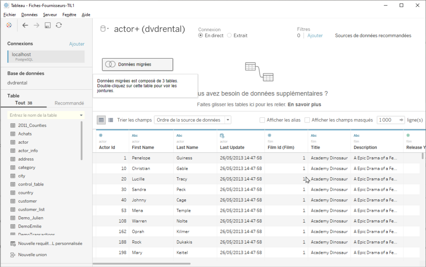The image size is (426, 267).
Task: Refresh the data source with the reload icon
Action: point(59,25)
